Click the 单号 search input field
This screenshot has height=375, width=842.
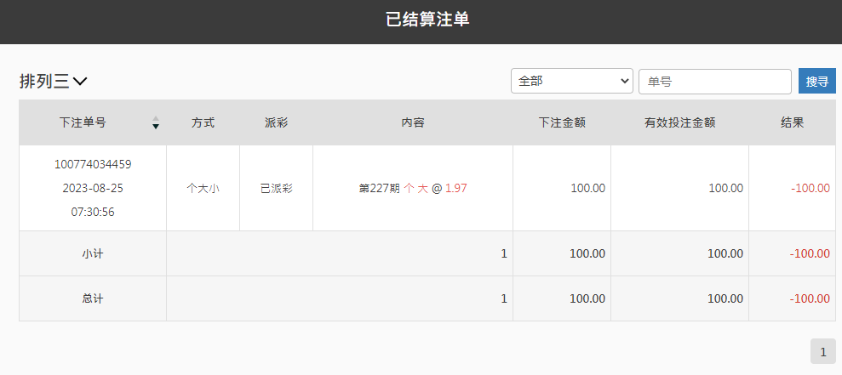(714, 82)
